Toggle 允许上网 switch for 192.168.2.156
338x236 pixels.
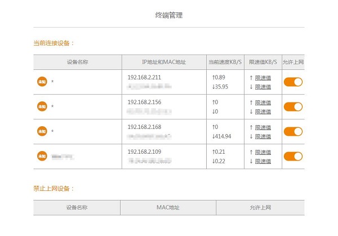(293, 106)
